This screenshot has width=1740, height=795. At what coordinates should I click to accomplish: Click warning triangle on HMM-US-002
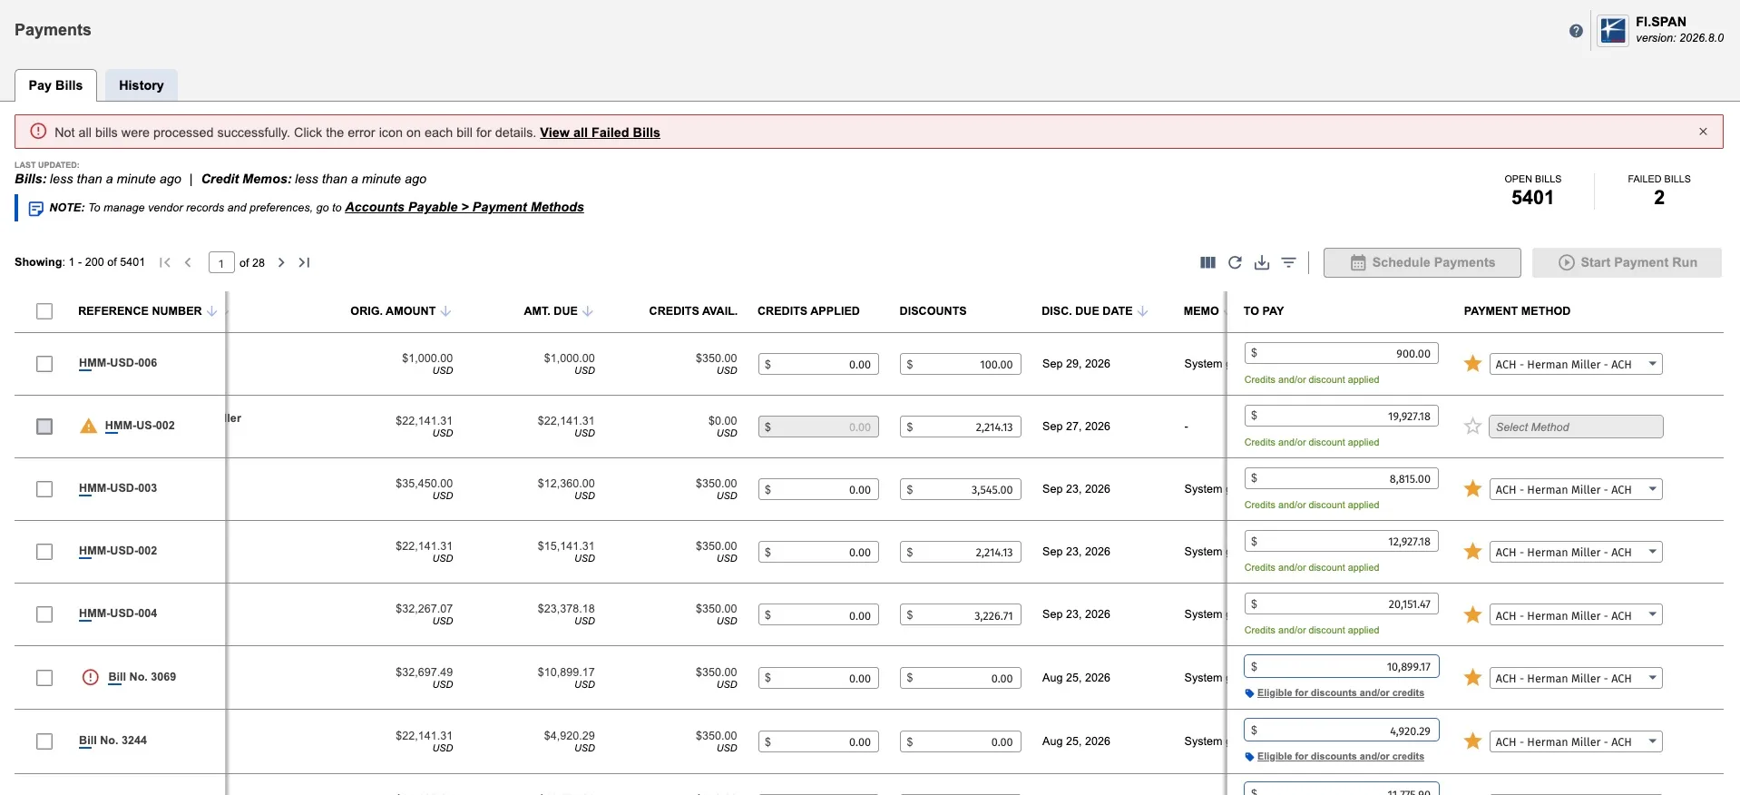tap(88, 426)
